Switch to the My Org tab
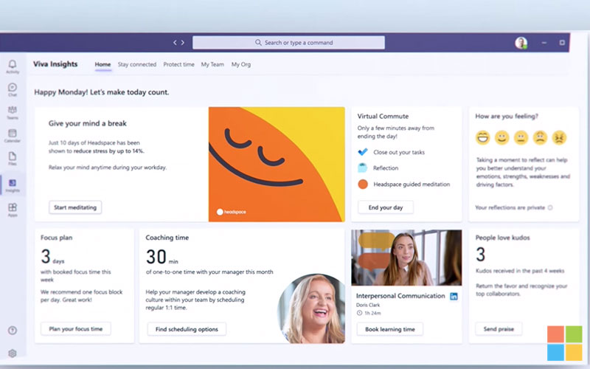This screenshot has width=590, height=369. point(241,64)
